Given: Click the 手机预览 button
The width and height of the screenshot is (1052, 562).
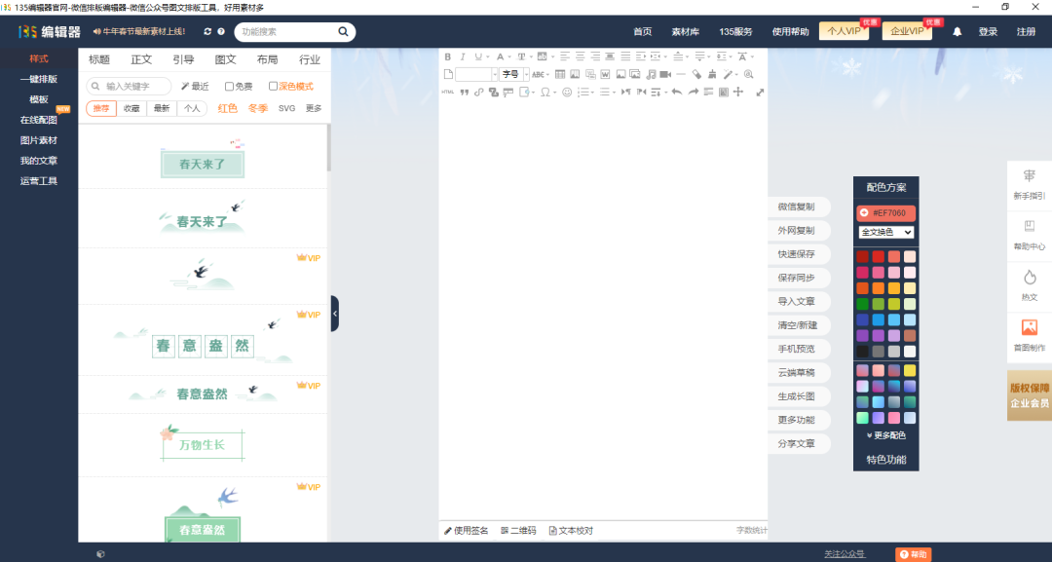Looking at the screenshot, I should [x=797, y=349].
